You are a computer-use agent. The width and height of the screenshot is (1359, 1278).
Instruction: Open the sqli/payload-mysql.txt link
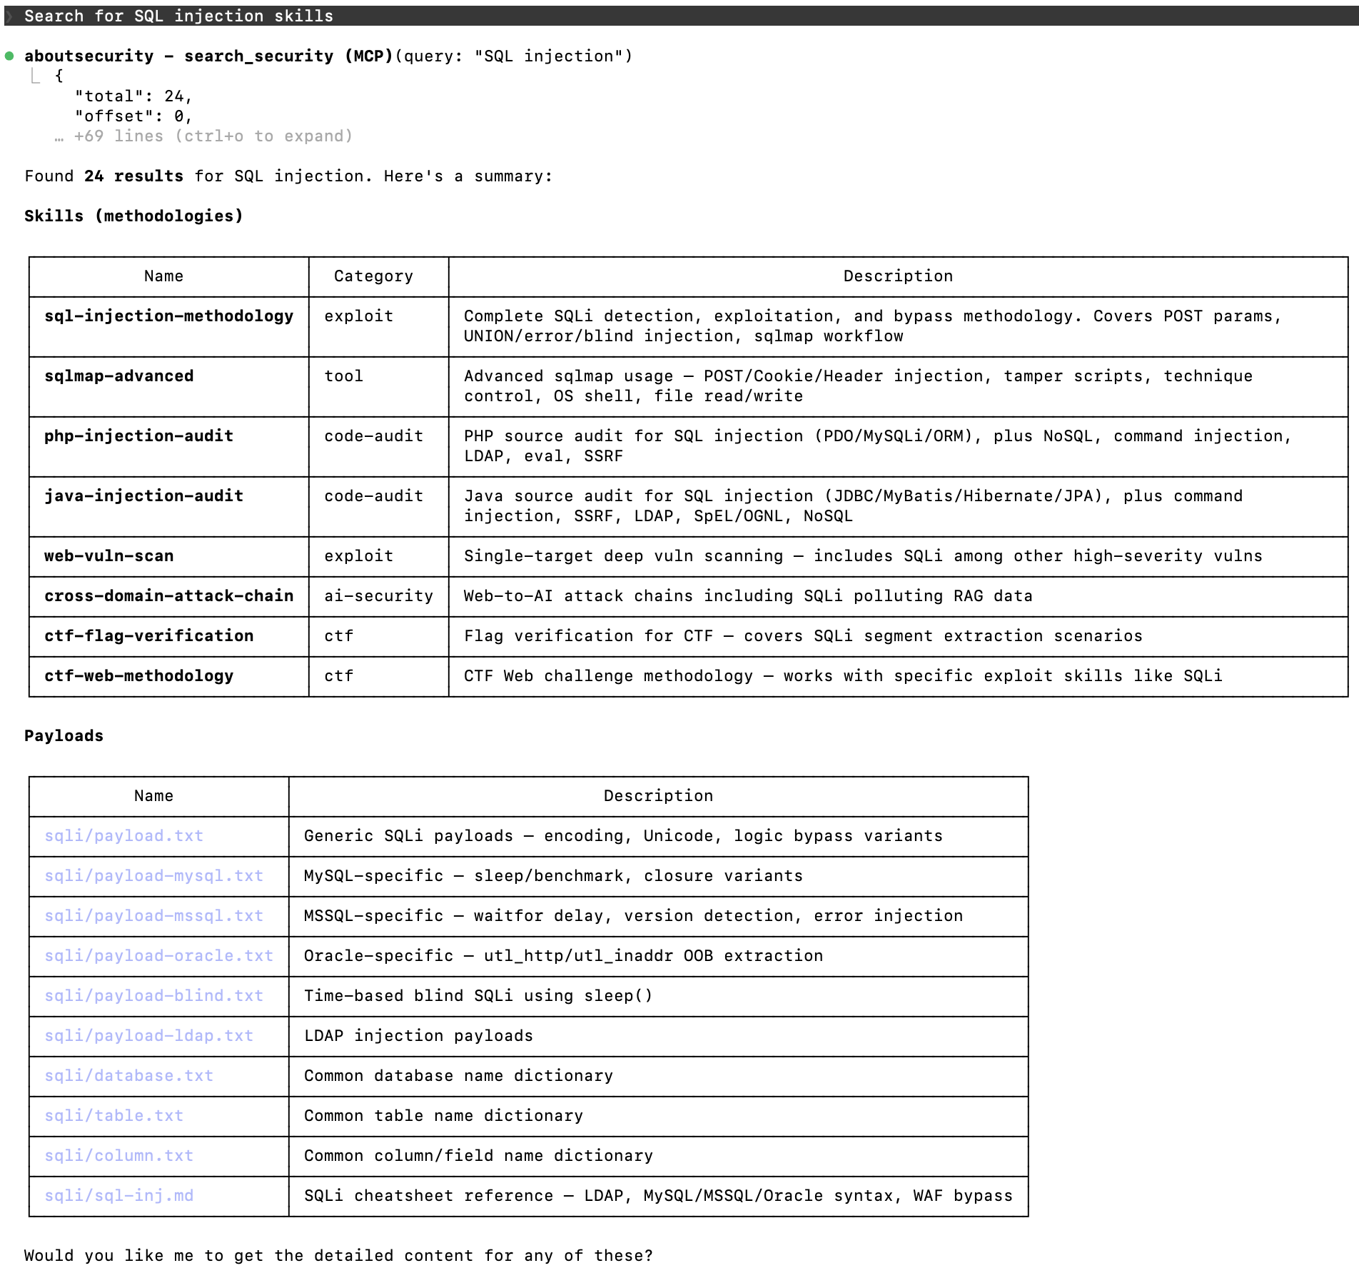pyautogui.click(x=153, y=875)
